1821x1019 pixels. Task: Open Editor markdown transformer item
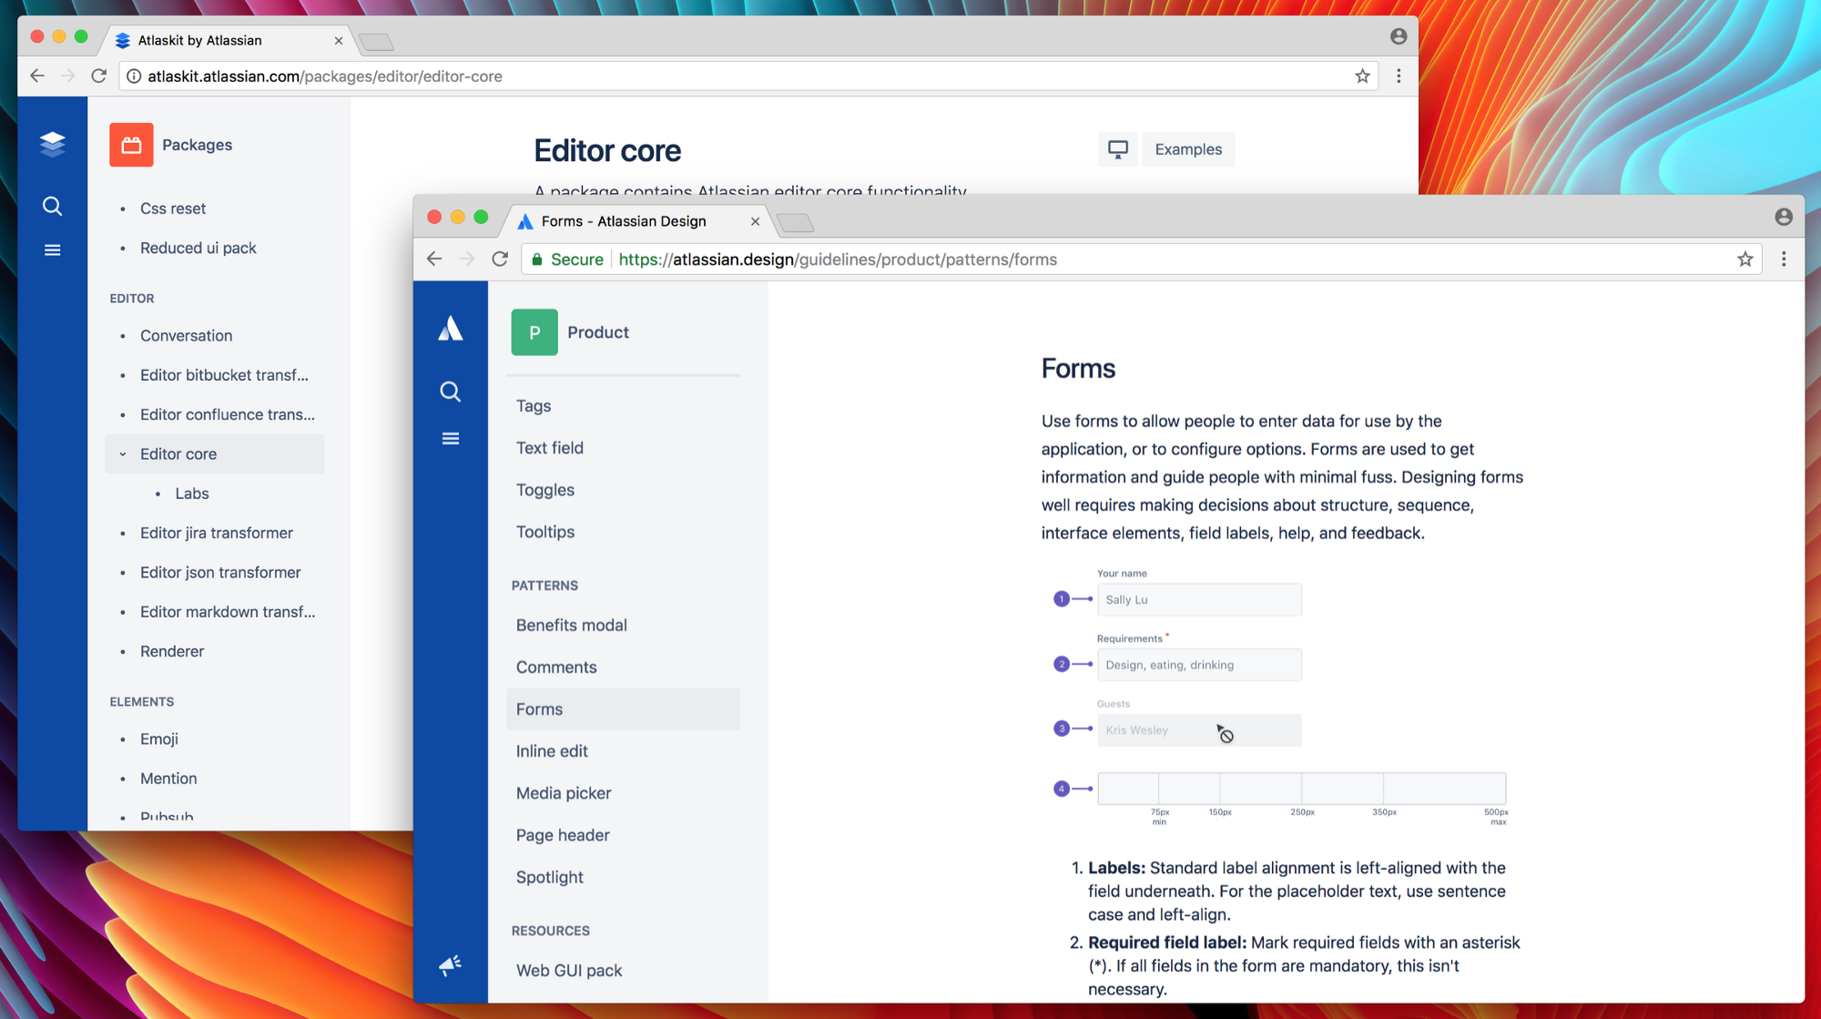click(228, 612)
